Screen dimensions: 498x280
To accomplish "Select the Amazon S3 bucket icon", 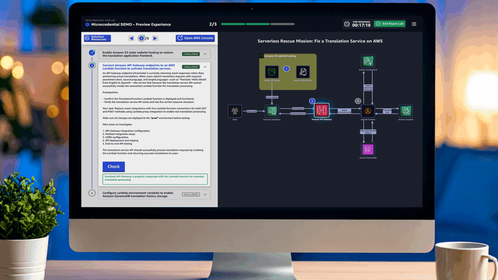I will point(271,72).
